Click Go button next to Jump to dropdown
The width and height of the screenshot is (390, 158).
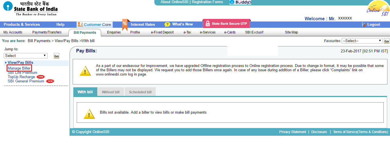coord(56,56)
